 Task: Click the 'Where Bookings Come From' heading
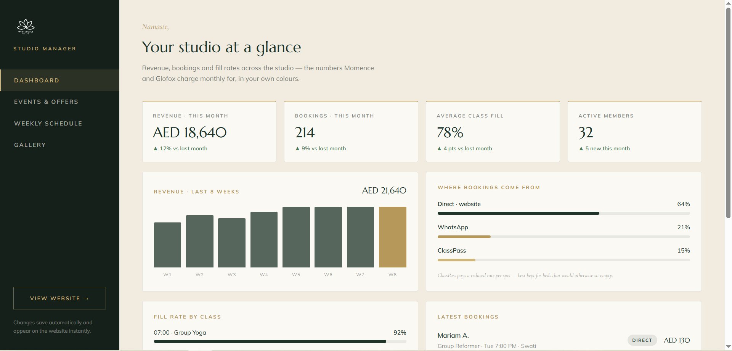[x=489, y=188]
